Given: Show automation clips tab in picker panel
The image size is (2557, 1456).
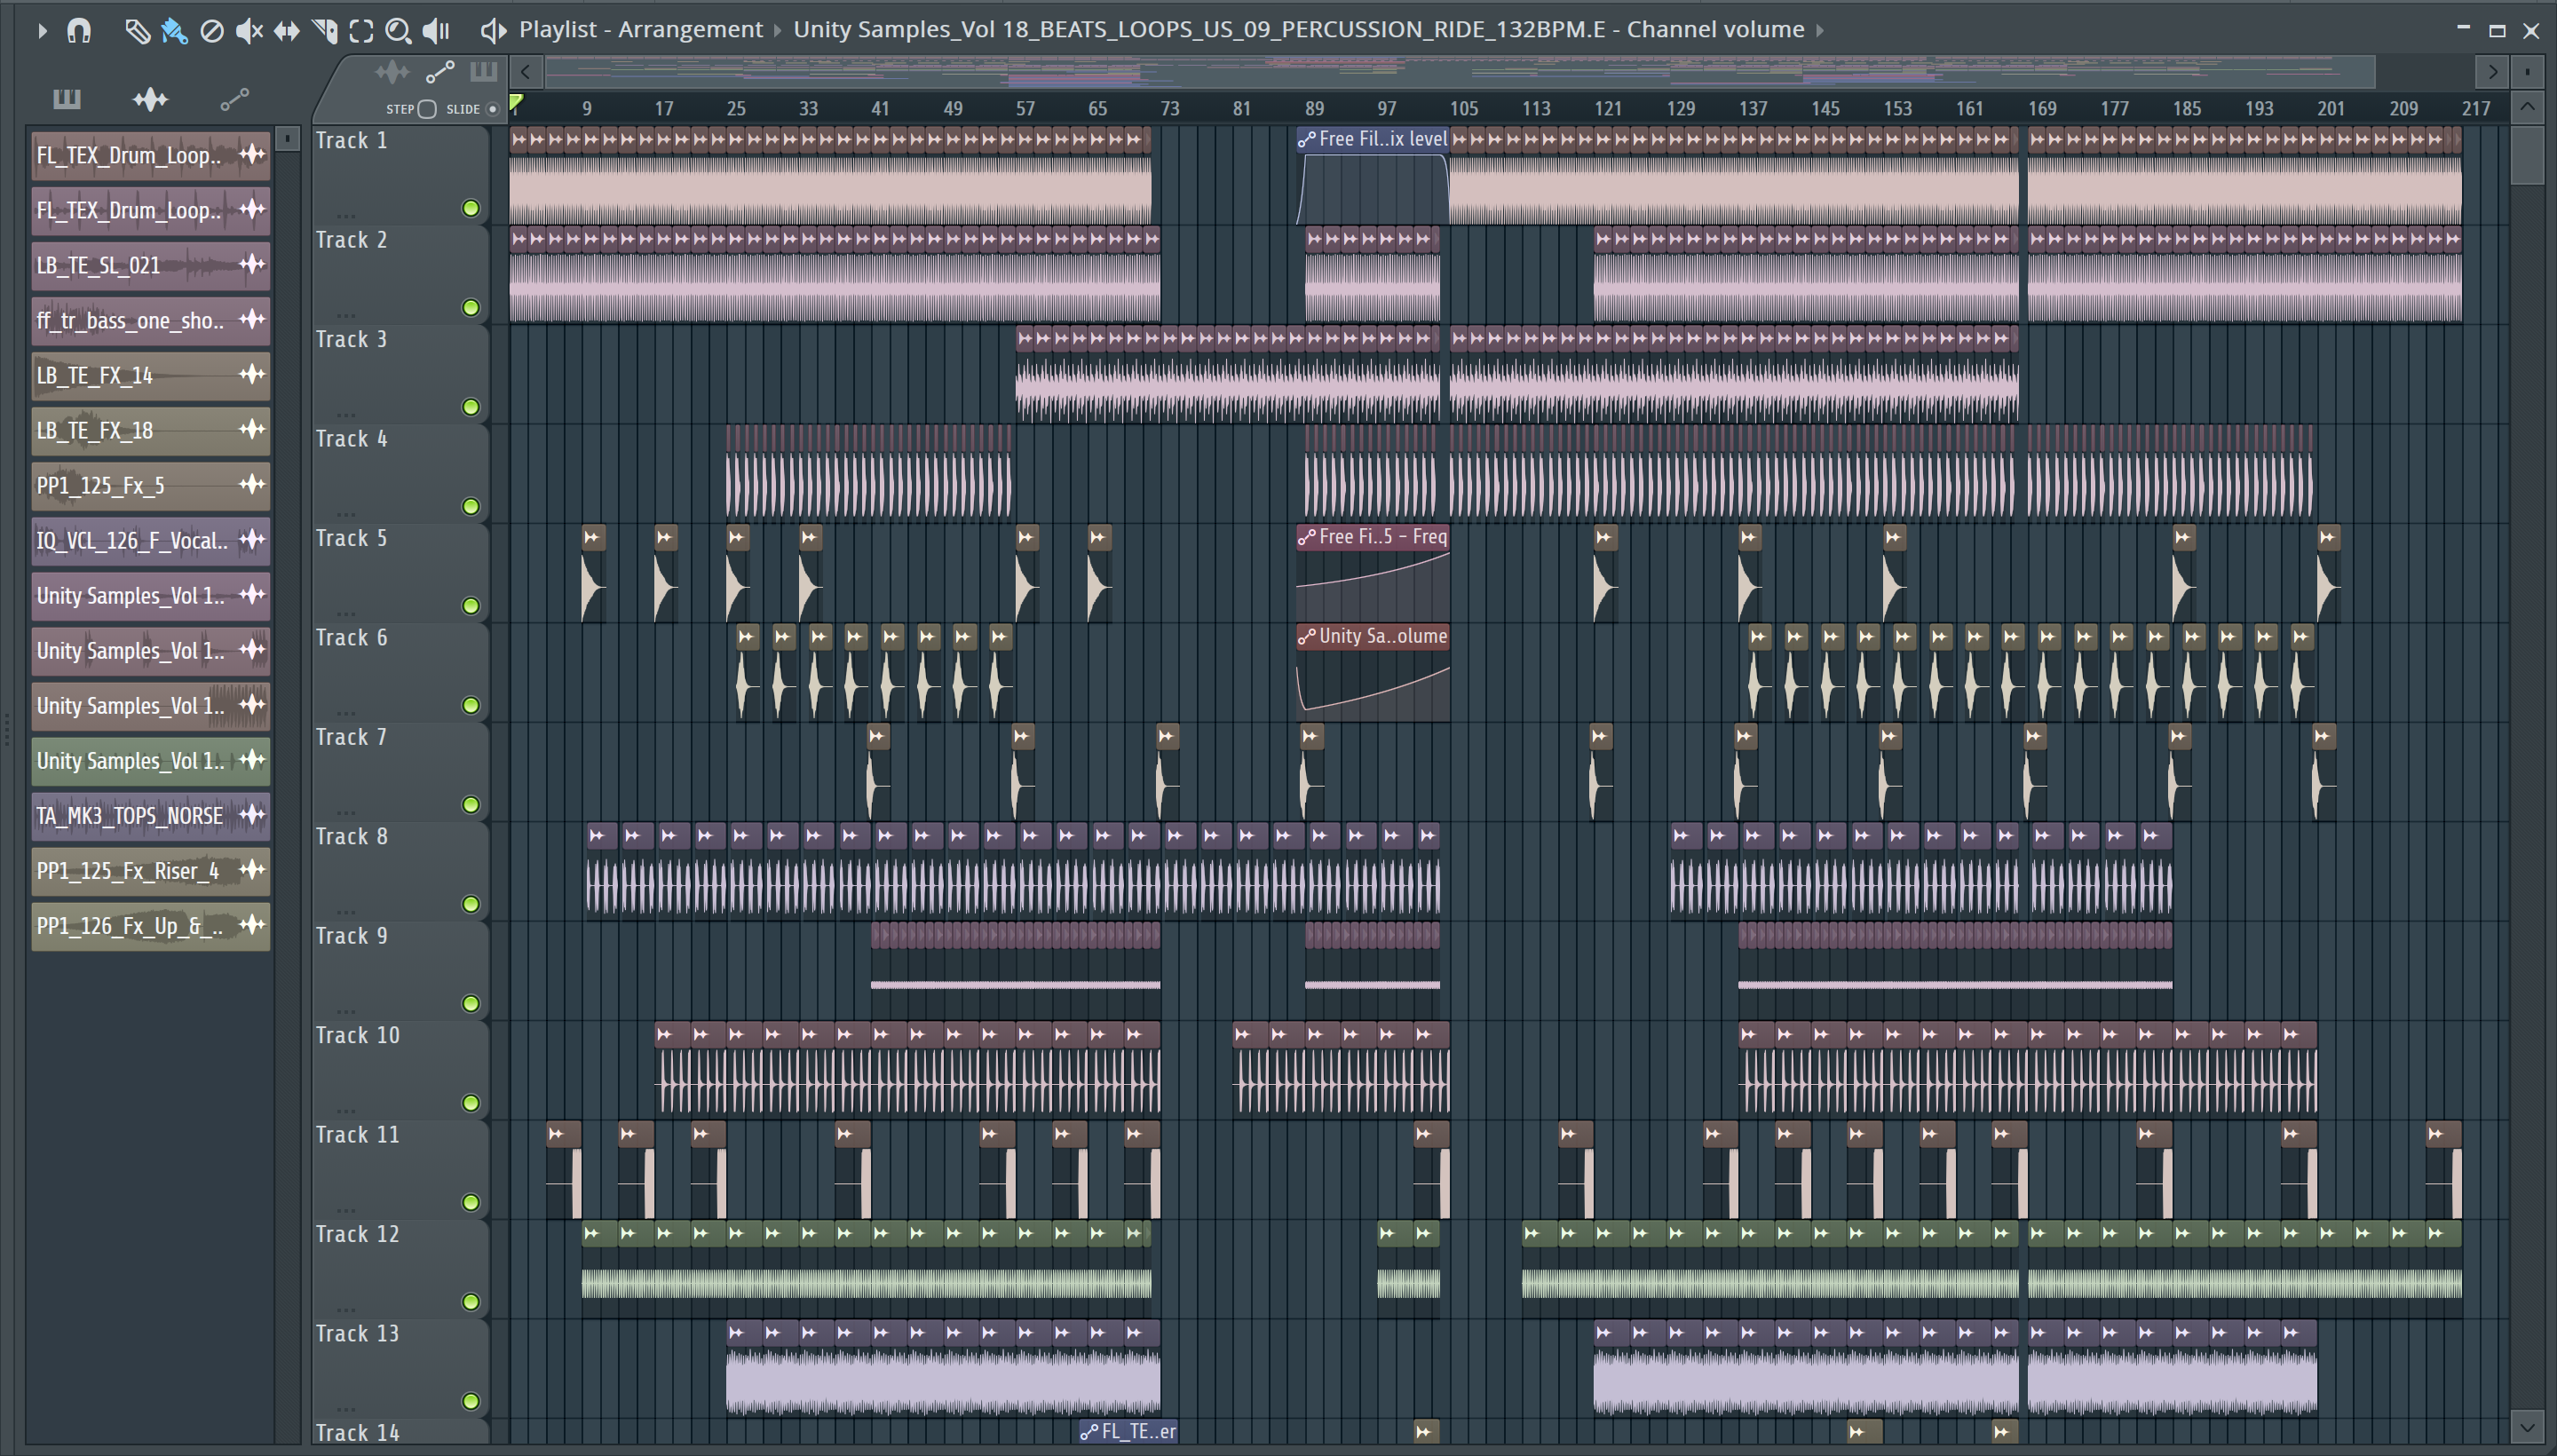Looking at the screenshot, I should click(234, 99).
